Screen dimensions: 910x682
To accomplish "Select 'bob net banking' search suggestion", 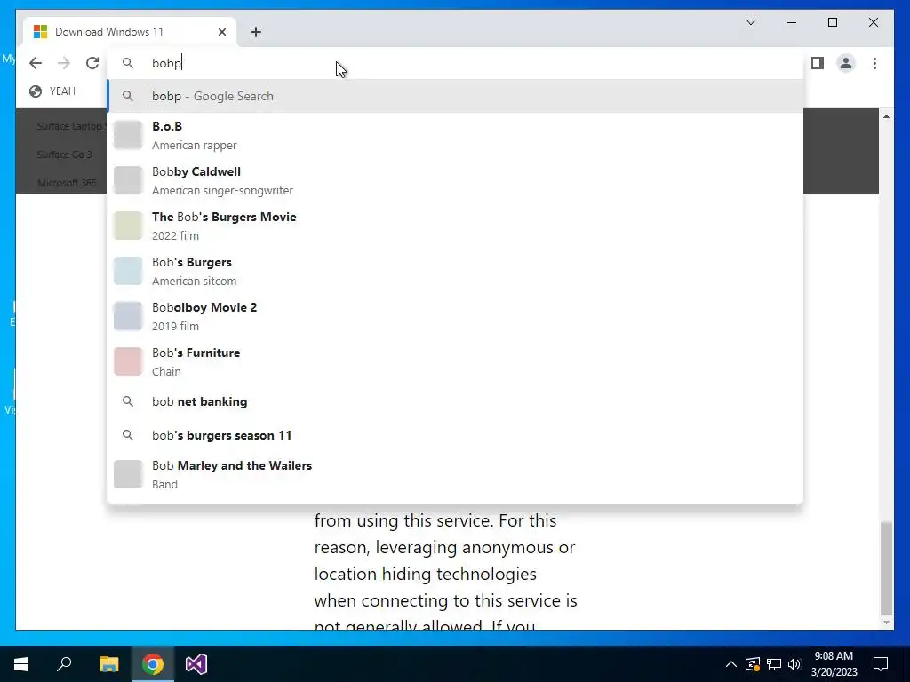I will tap(456, 401).
